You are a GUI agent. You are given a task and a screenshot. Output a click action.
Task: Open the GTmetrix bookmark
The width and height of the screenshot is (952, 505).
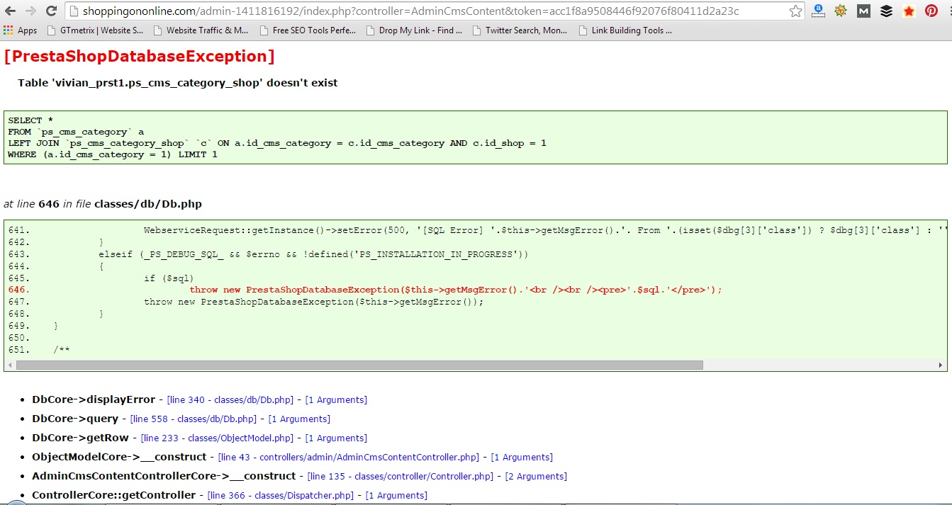95,30
